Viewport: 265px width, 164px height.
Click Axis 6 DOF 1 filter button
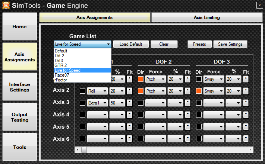(x=129, y=139)
